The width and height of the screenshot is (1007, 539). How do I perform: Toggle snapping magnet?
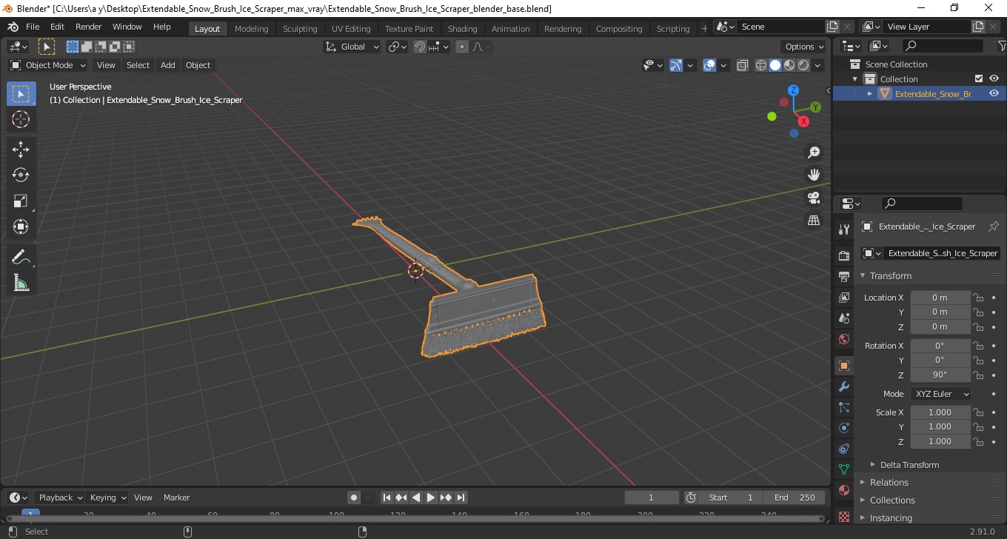(421, 47)
